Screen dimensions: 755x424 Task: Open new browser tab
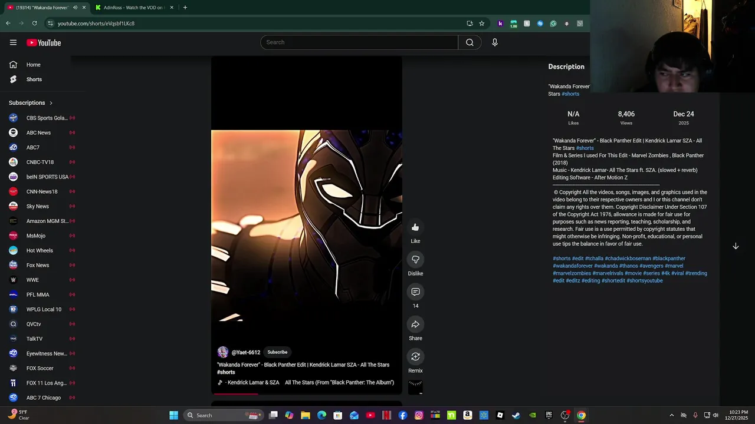coord(185,8)
